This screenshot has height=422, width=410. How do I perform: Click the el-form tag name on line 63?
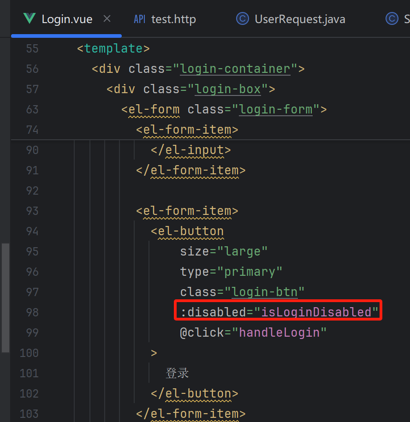coord(154,110)
